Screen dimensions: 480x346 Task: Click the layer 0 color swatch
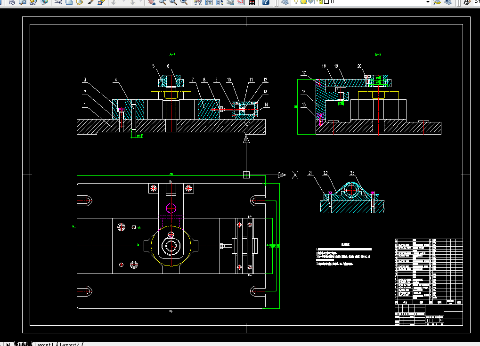tap(326, 2)
